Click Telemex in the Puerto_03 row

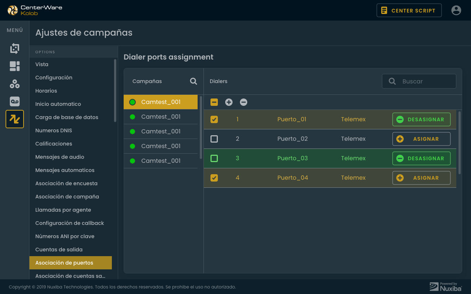pyautogui.click(x=353, y=158)
